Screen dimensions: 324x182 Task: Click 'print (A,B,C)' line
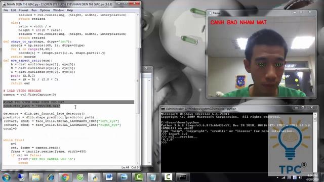coord(23,76)
